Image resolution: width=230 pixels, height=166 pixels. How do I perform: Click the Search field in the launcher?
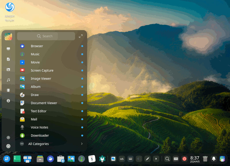pos(45,36)
